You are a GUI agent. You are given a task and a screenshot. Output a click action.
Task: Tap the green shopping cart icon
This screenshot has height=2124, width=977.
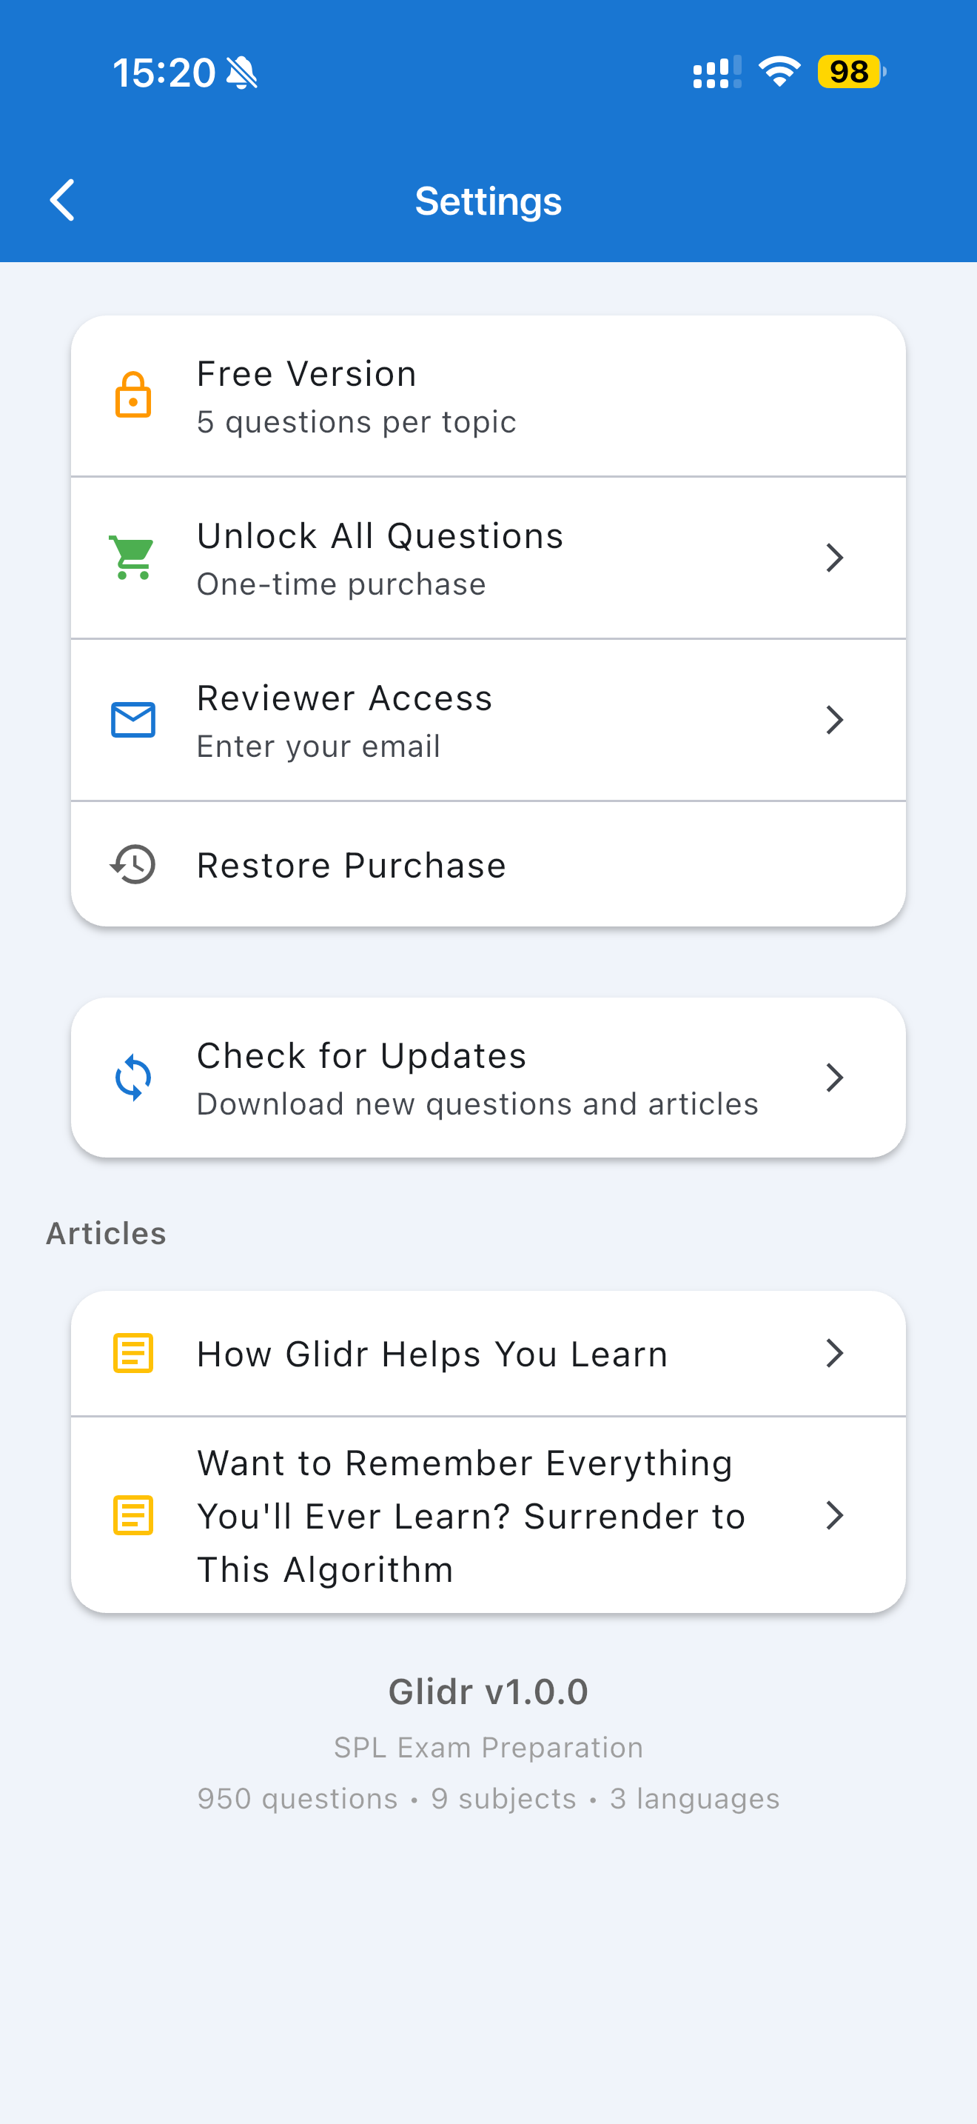pyautogui.click(x=132, y=558)
